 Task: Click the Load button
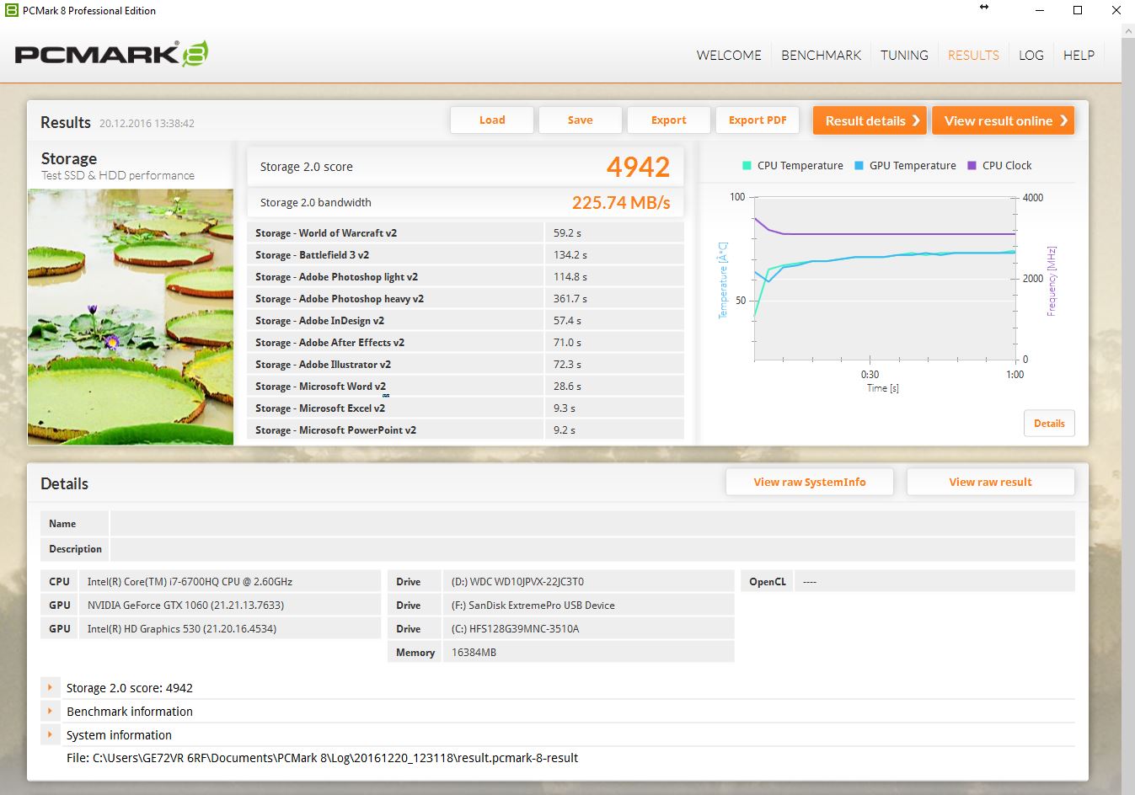click(x=492, y=120)
